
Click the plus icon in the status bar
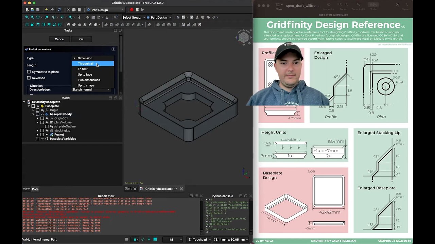[x=149, y=239]
